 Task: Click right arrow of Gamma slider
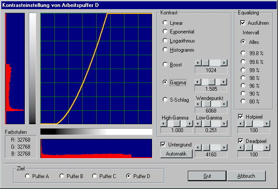click(x=224, y=81)
